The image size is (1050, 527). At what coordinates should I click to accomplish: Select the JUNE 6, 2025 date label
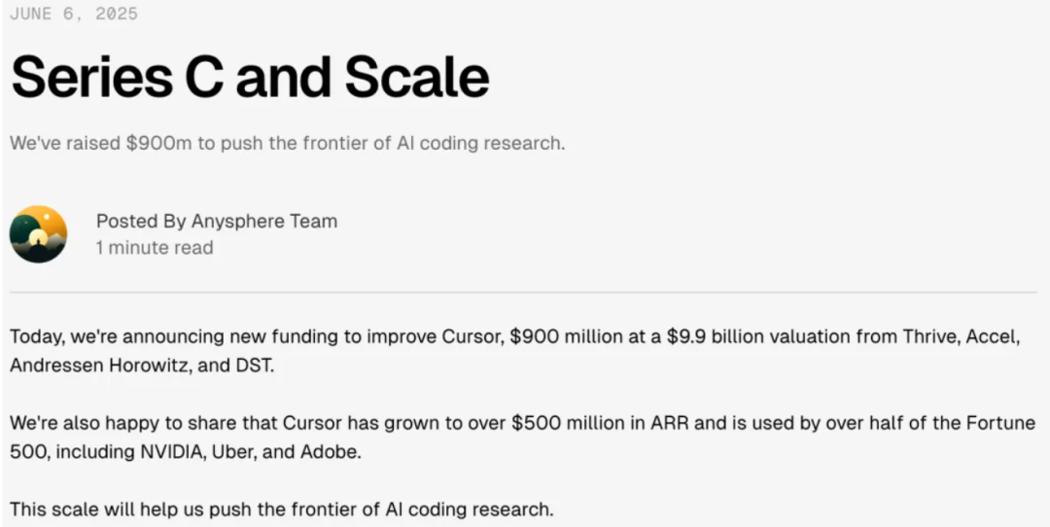(x=74, y=14)
